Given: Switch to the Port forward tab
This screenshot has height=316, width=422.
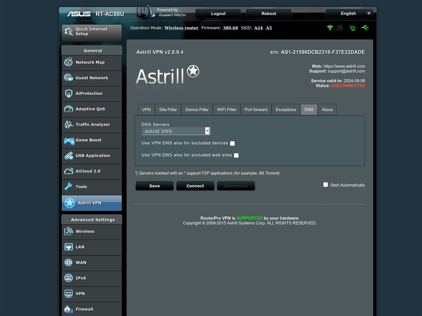Looking at the screenshot, I should [x=256, y=110].
